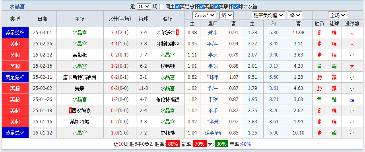Open the Crow* bookmaker dropdown
365x152 pixels.
click(204, 16)
